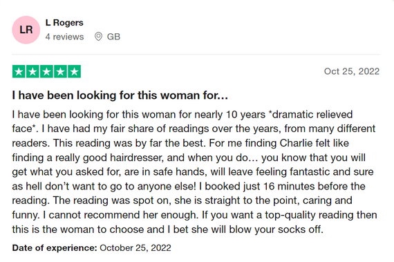Click the GB country label

(113, 37)
